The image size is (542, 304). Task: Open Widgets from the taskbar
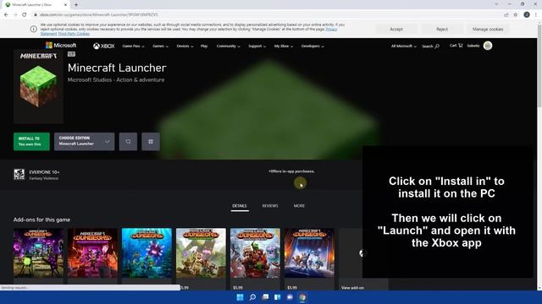pos(278,297)
